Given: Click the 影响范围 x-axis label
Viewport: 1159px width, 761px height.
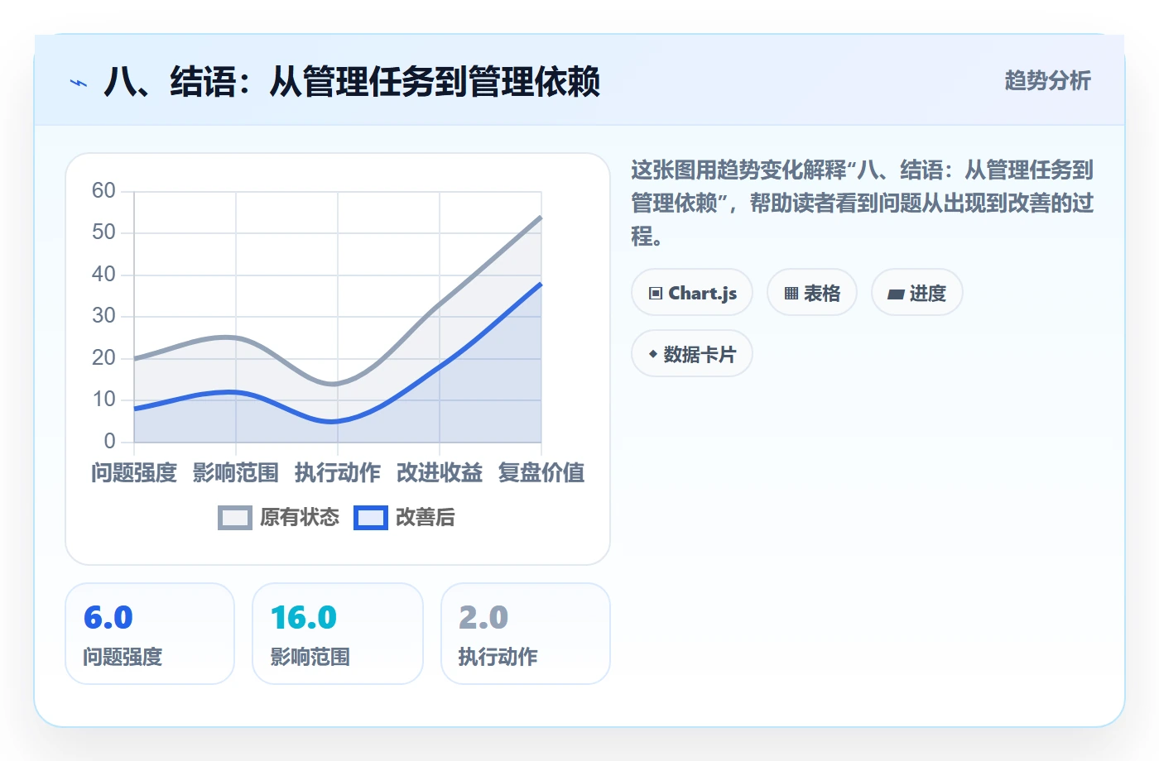Looking at the screenshot, I should pyautogui.click(x=236, y=473).
